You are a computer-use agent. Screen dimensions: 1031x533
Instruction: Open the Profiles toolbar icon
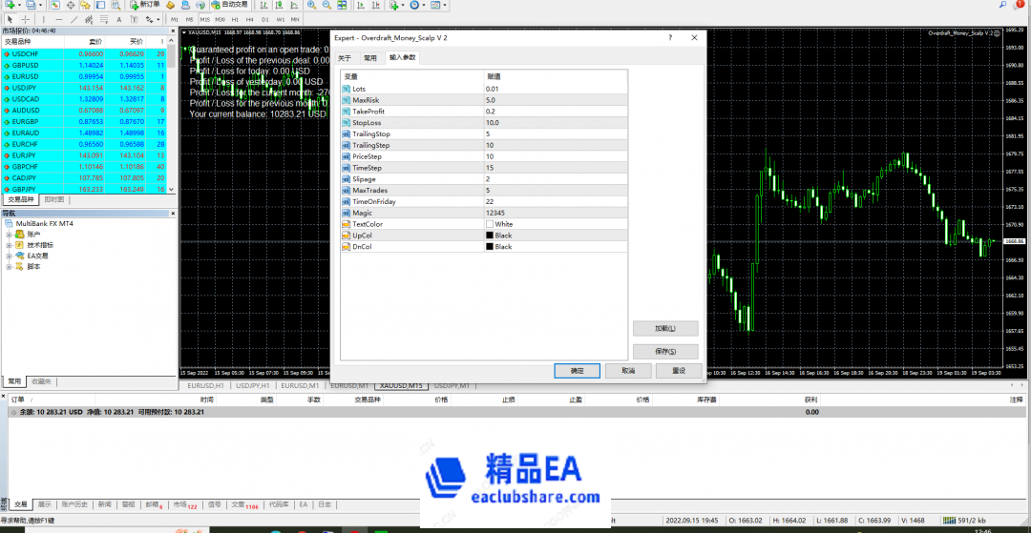[x=31, y=5]
